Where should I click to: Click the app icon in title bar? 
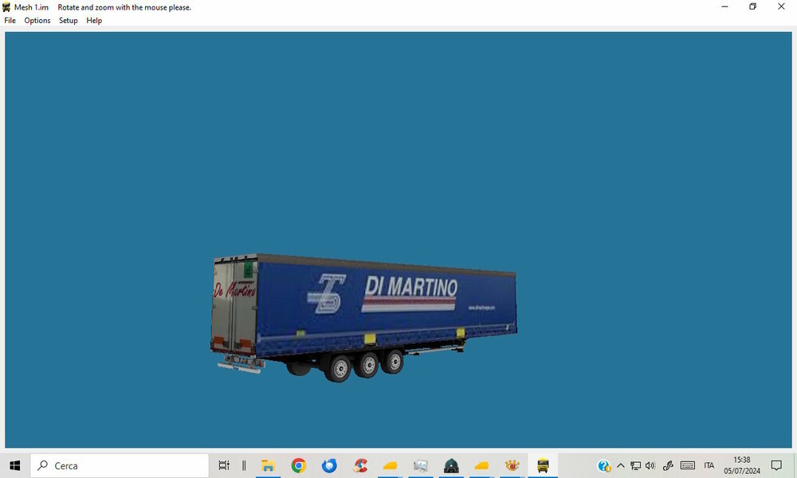click(x=6, y=7)
